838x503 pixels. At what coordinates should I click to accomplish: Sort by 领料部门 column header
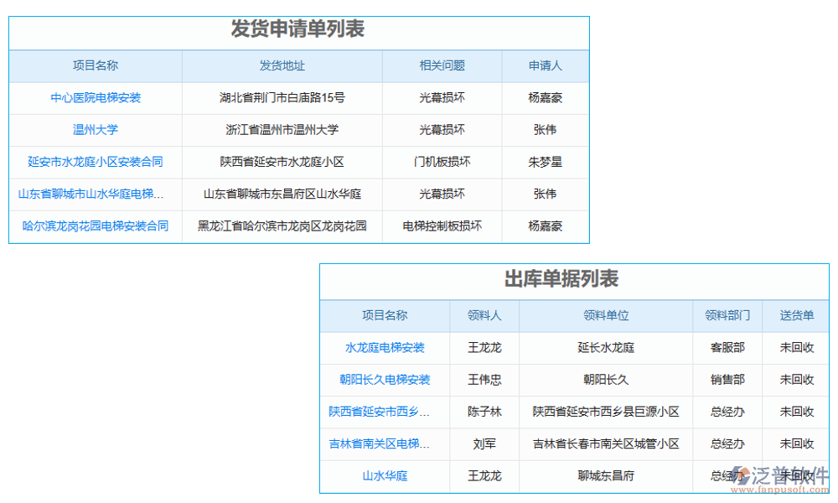click(727, 316)
